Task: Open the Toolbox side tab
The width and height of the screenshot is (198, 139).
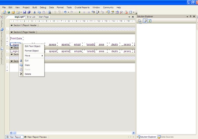Action: tap(2, 21)
